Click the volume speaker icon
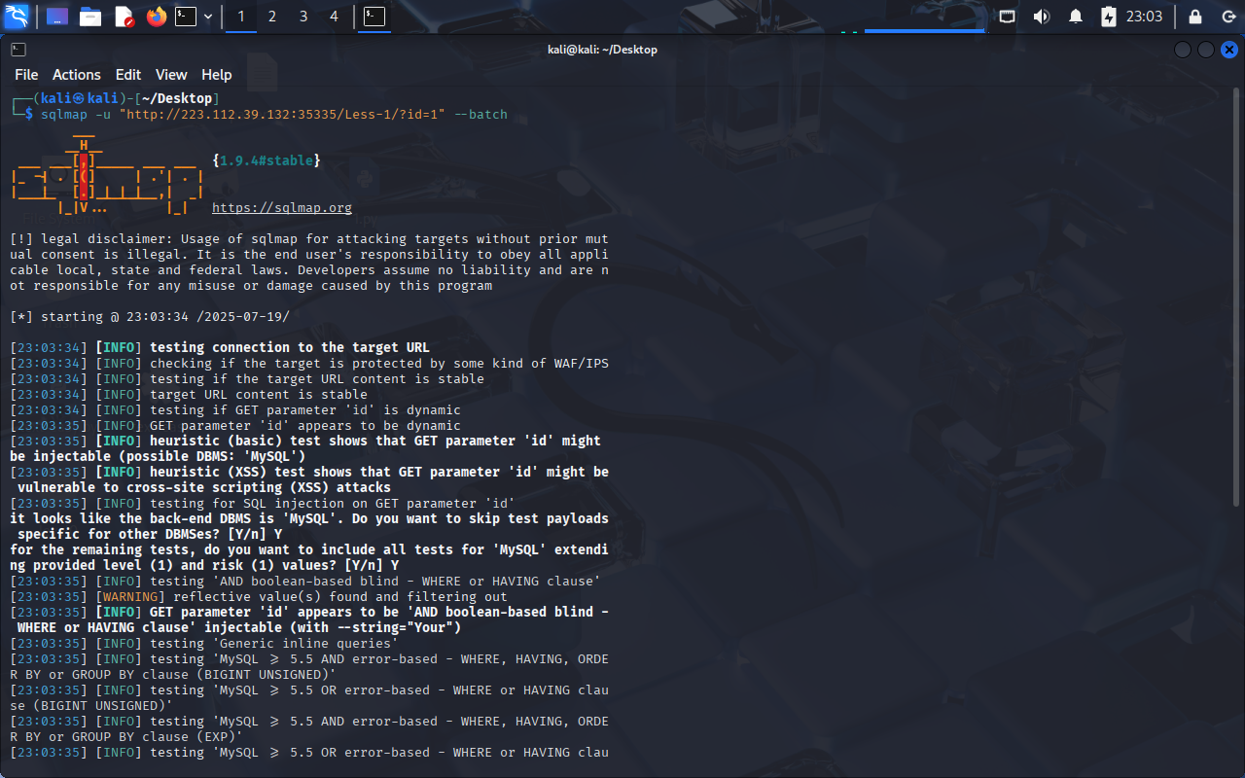1245x778 pixels. point(1042,17)
